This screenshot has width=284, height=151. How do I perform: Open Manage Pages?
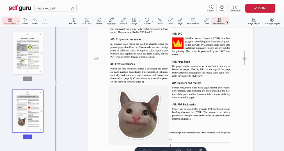tap(272, 21)
